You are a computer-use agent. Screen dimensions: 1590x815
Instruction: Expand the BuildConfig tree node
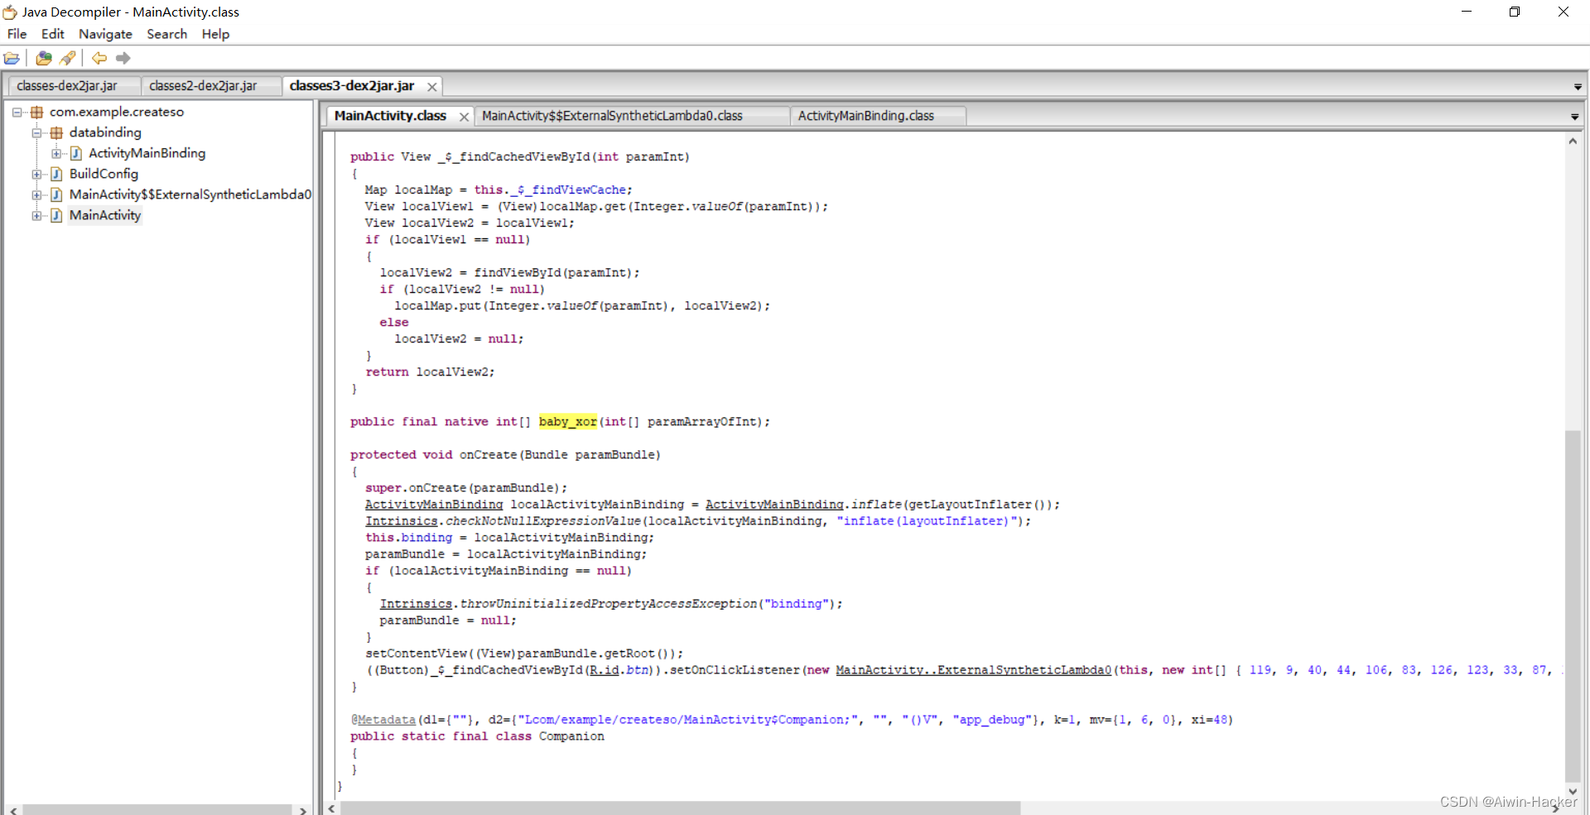coord(36,174)
